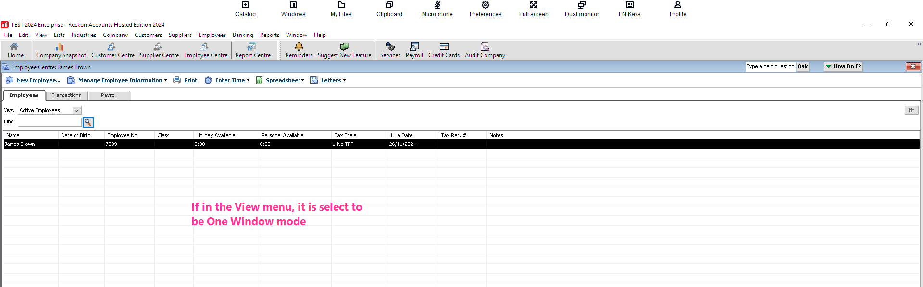The width and height of the screenshot is (923, 287).
Task: Click the Print button
Action: click(185, 80)
